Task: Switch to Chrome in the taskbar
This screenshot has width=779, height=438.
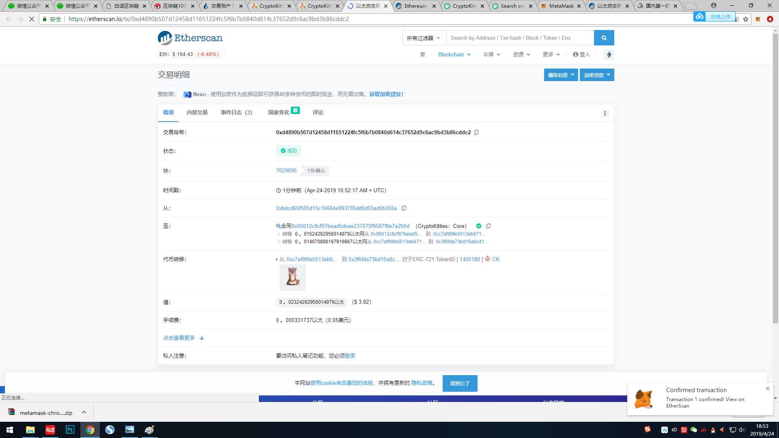Action: coord(90,430)
